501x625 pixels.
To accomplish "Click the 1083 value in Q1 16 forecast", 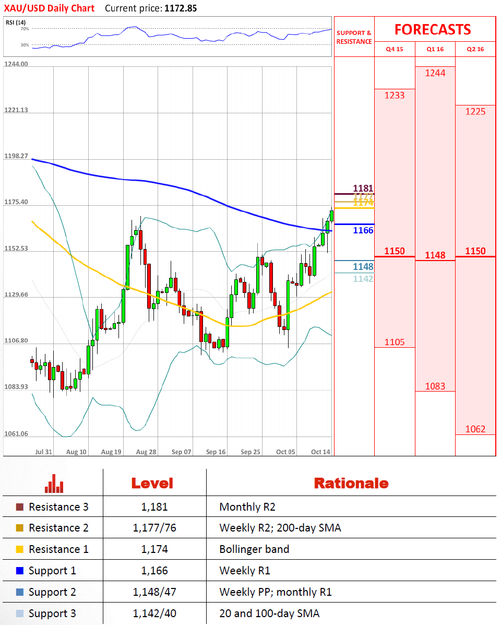I will 435,386.
